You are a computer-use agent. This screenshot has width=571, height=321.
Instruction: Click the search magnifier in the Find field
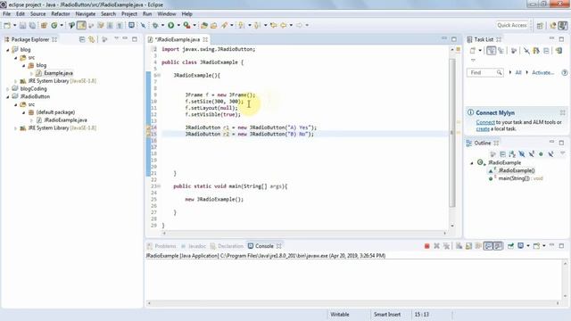point(499,73)
